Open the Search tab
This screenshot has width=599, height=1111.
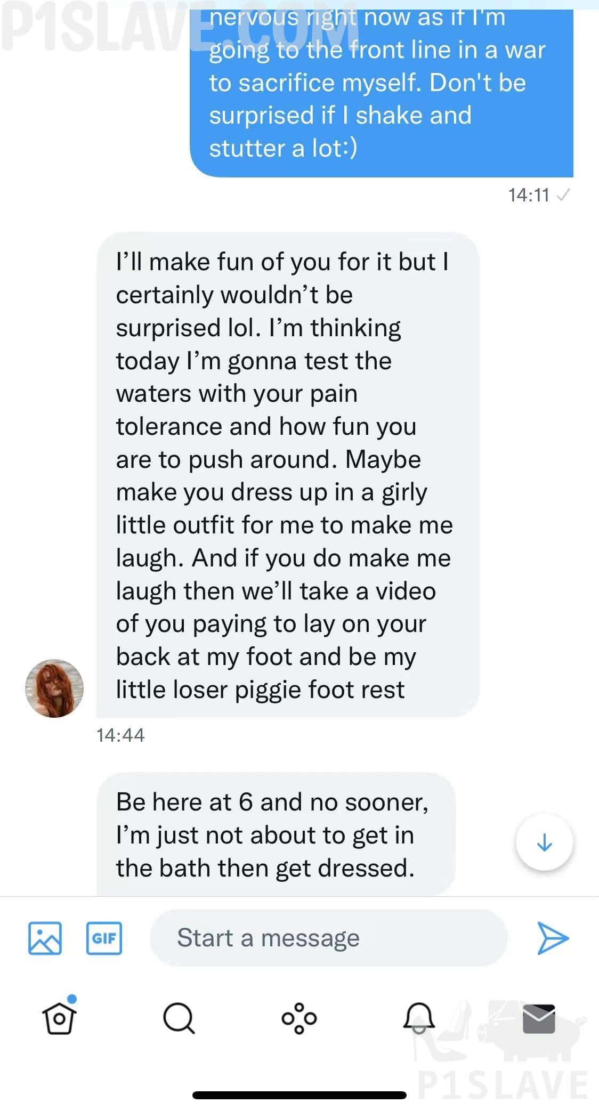(179, 1018)
